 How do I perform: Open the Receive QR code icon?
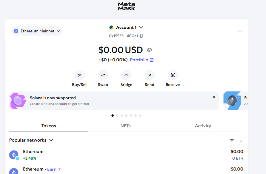tap(173, 75)
